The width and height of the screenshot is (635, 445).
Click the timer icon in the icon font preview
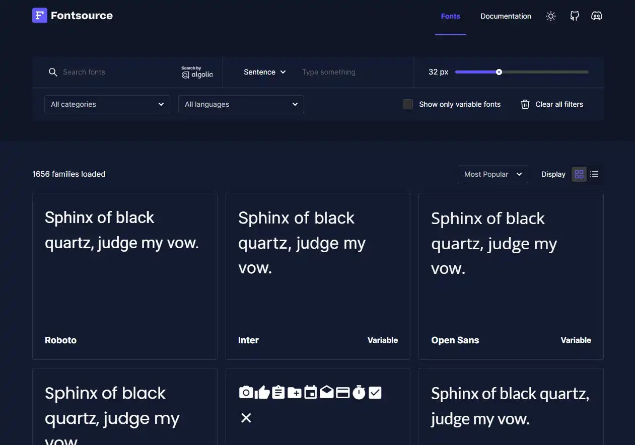[359, 393]
